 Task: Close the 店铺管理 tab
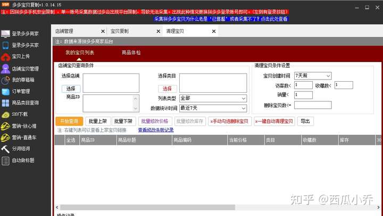[103, 31]
